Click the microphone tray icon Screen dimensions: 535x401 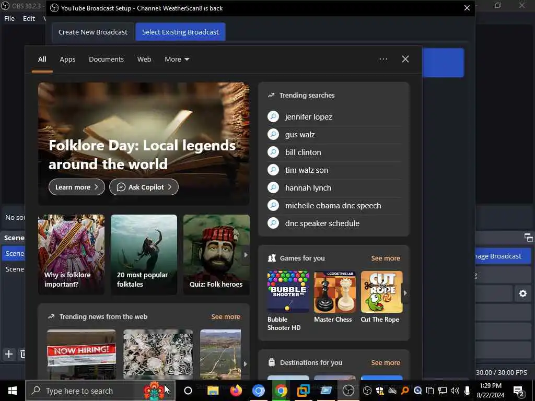pos(468,391)
